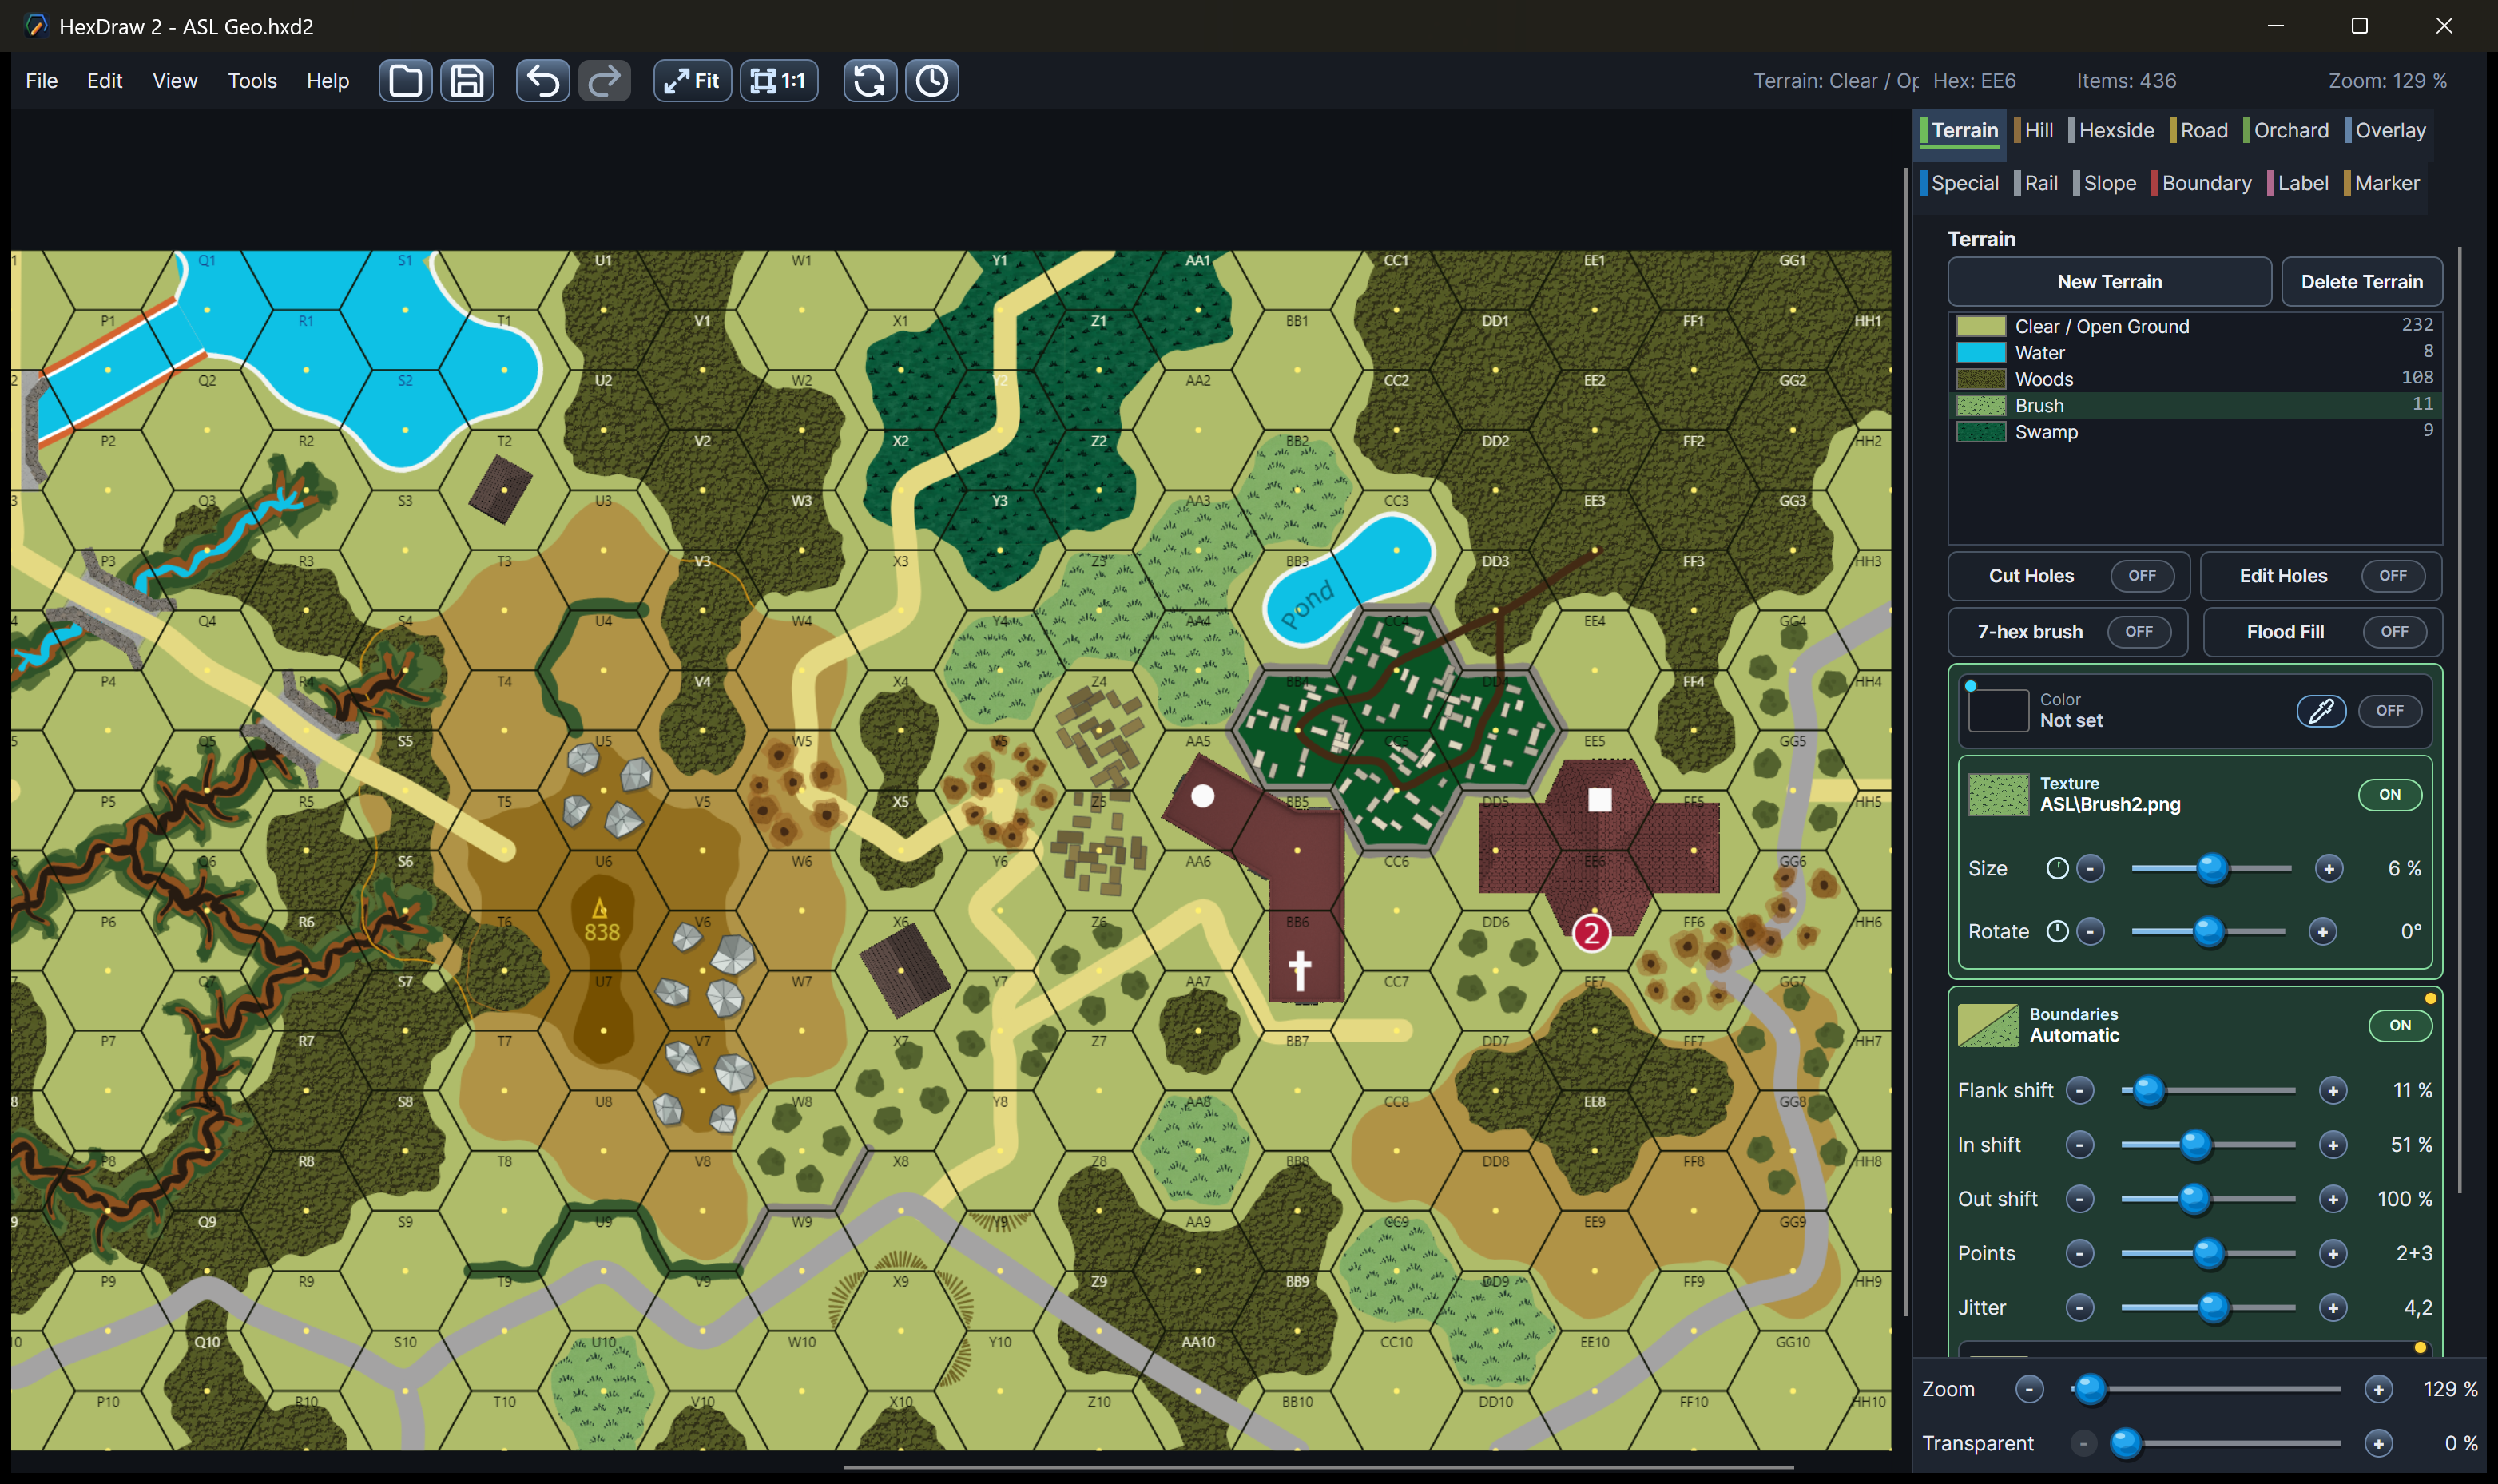This screenshot has height=1484, width=2498.
Task: Open the File menu
Action: point(41,81)
